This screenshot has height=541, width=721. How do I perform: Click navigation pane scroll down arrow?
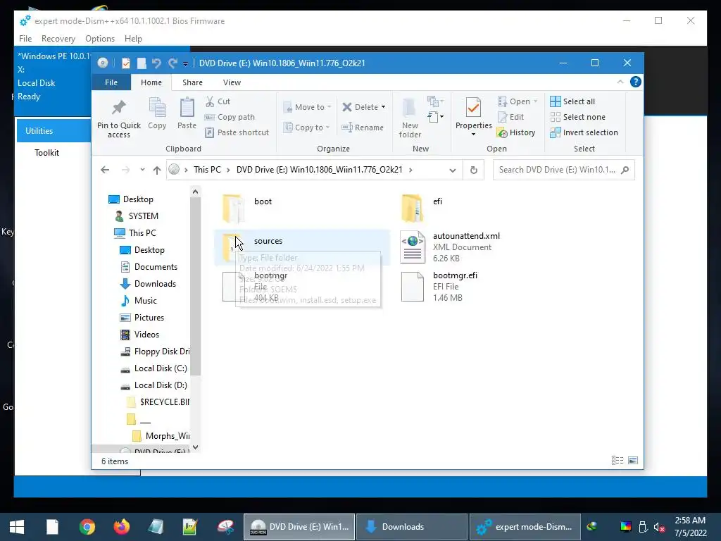point(196,447)
